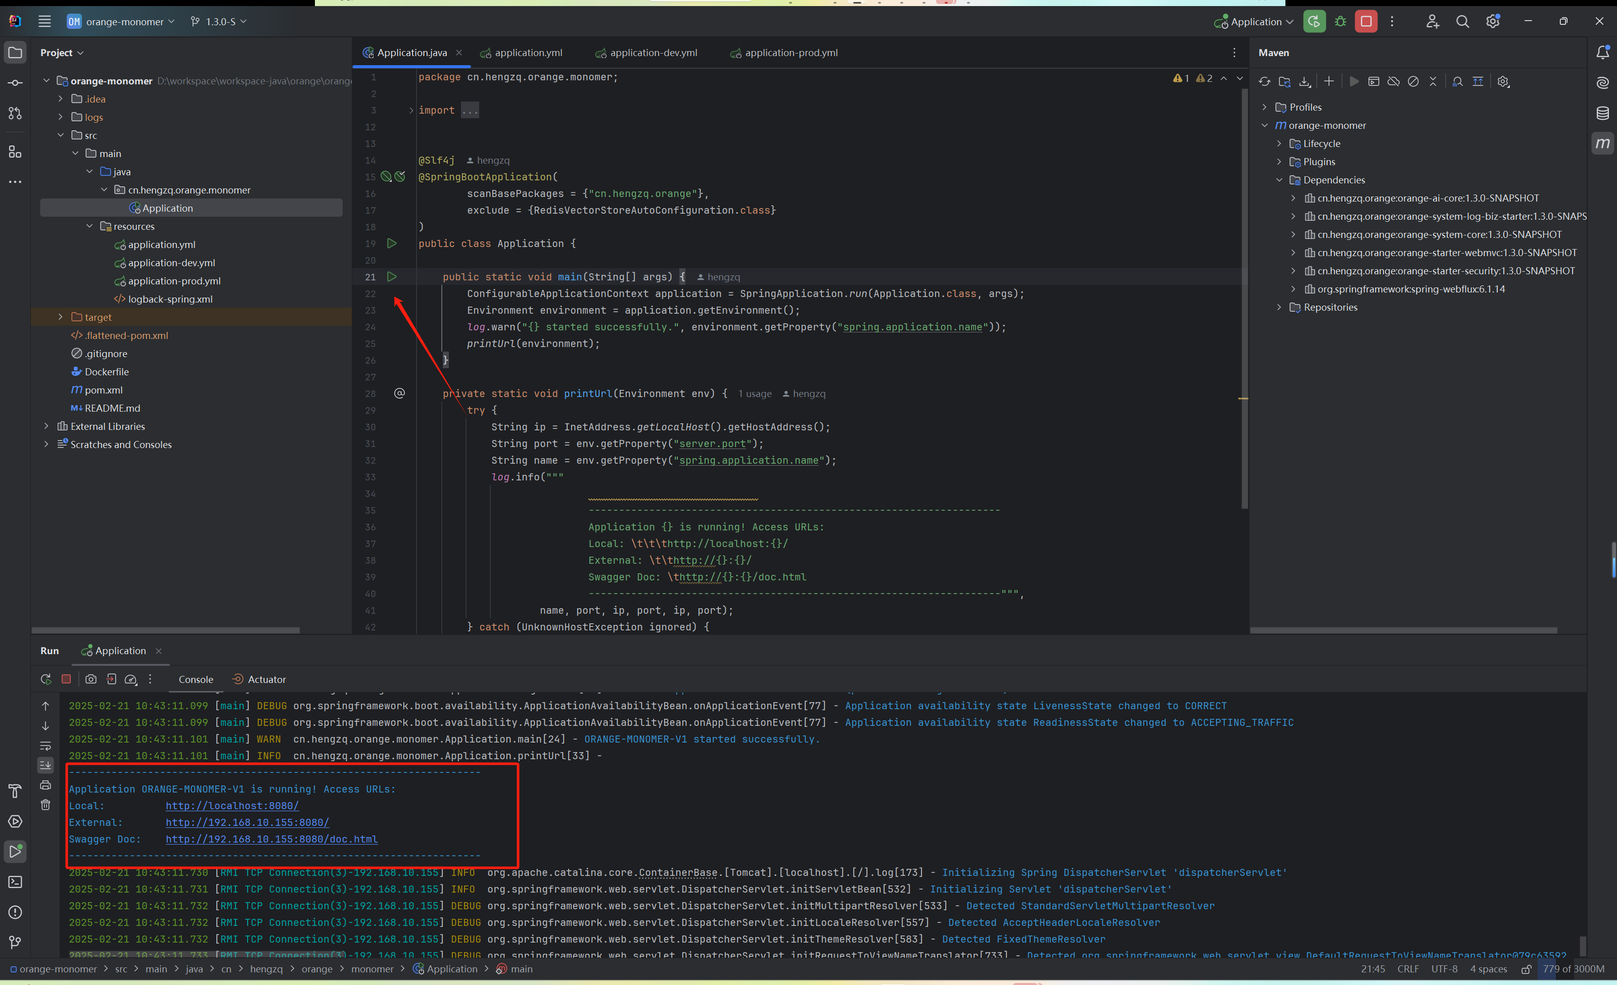Open Swagger doc.html link in console
Image resolution: width=1617 pixels, height=985 pixels.
[271, 839]
